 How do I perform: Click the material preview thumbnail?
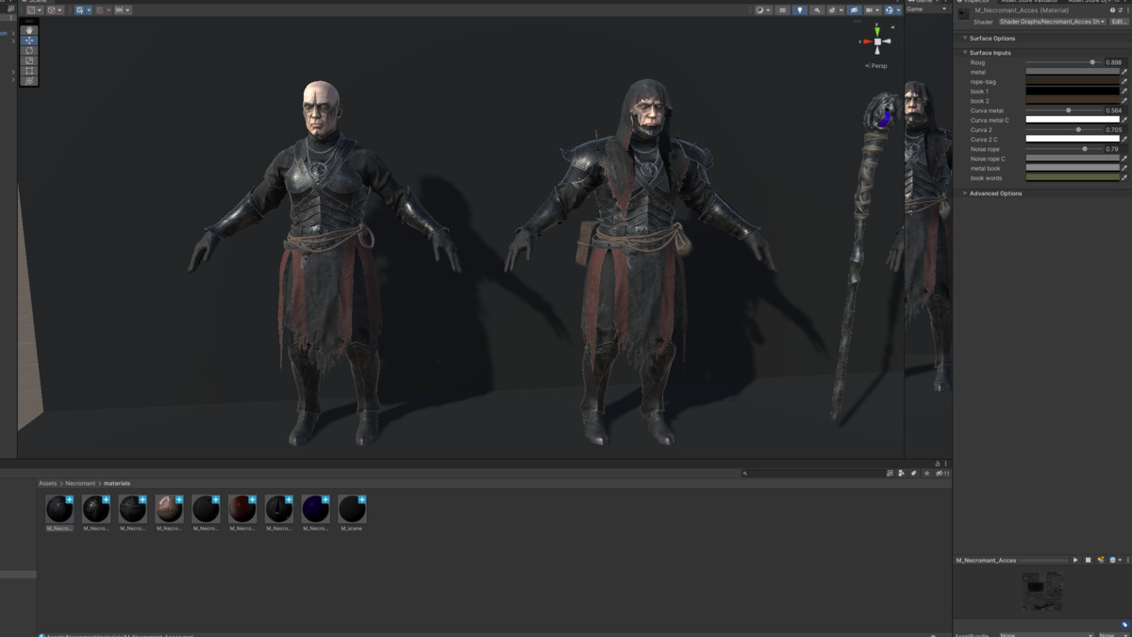1041,591
